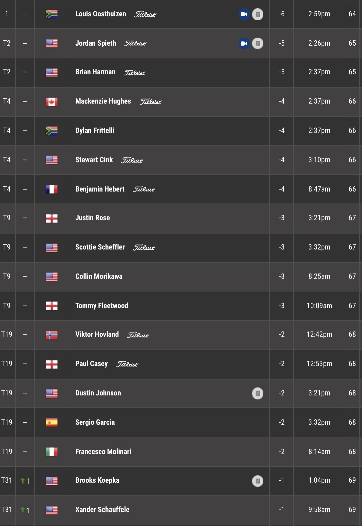Click Jordan Spieth's video camera icon
Viewport: 362px width, 526px height.
click(244, 43)
